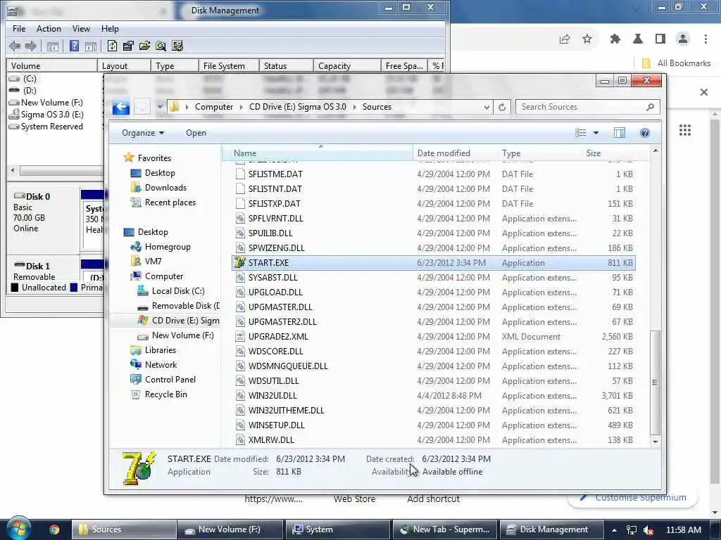Click the change view icon in Explorer

click(x=581, y=133)
